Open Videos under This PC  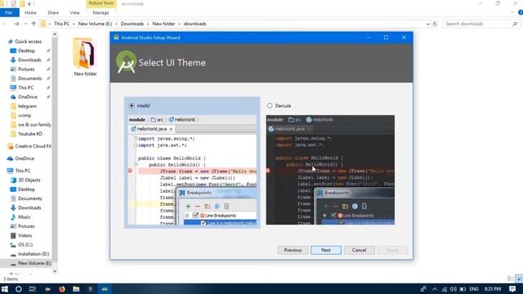tap(25, 235)
